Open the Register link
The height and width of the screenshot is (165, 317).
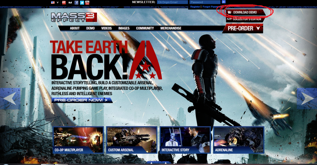pyautogui.click(x=195, y=7)
